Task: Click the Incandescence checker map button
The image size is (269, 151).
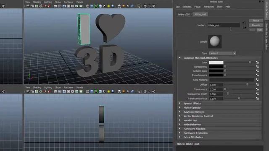Action: click(257, 75)
